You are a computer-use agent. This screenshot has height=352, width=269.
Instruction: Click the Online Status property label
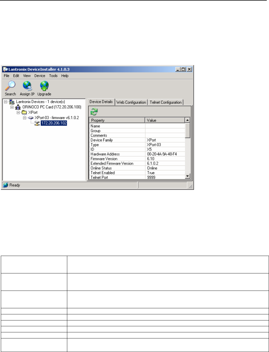point(101,168)
